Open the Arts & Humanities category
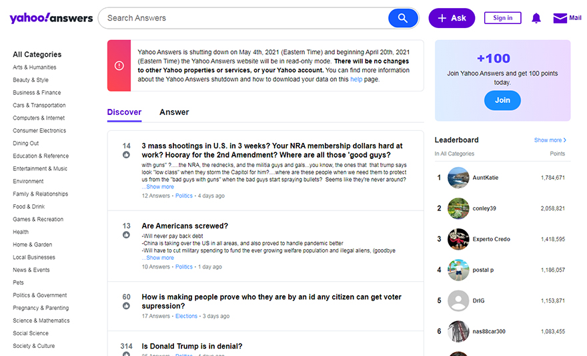Image resolution: width=587 pixels, height=356 pixels. (35, 67)
